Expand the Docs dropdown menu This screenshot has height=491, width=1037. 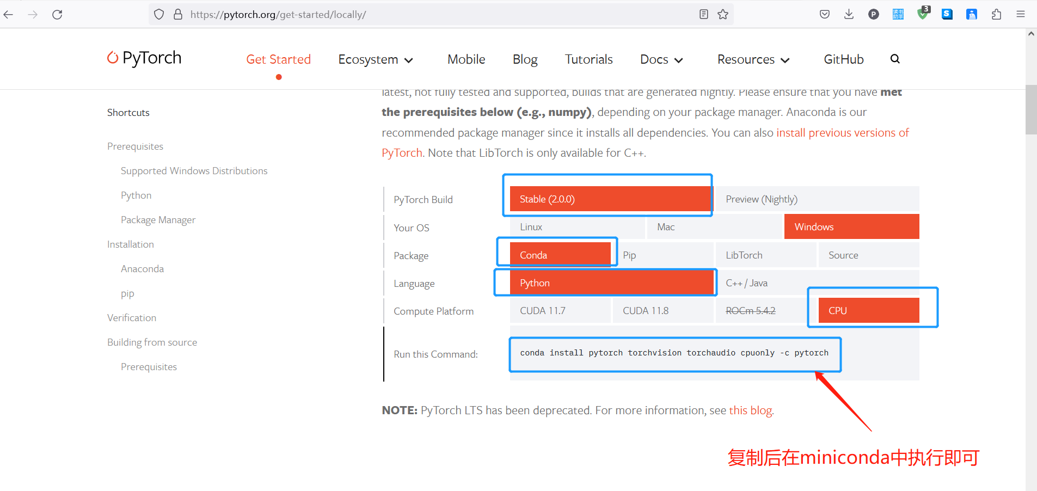pyautogui.click(x=661, y=59)
